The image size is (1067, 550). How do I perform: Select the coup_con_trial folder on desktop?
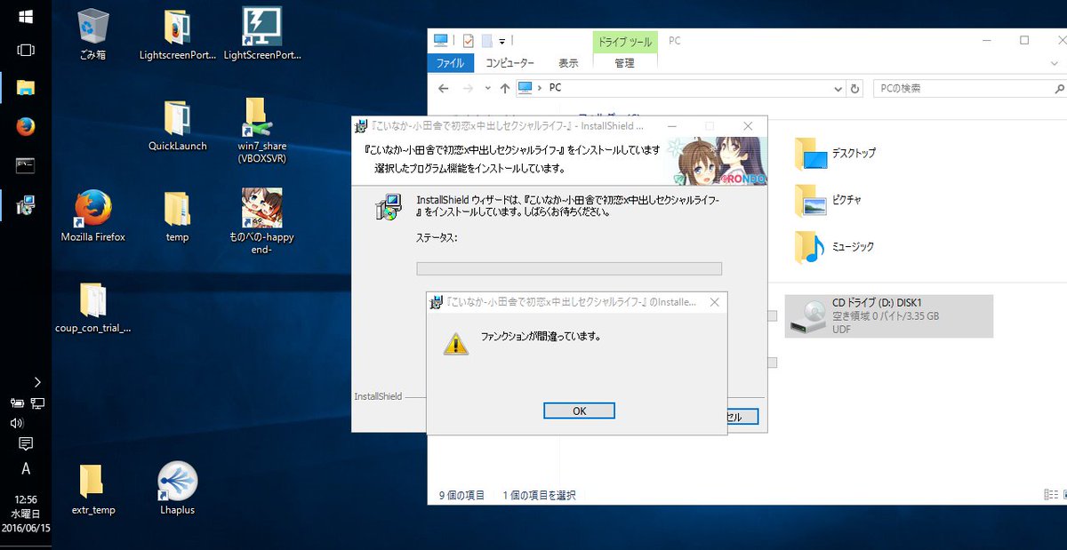[x=92, y=307]
